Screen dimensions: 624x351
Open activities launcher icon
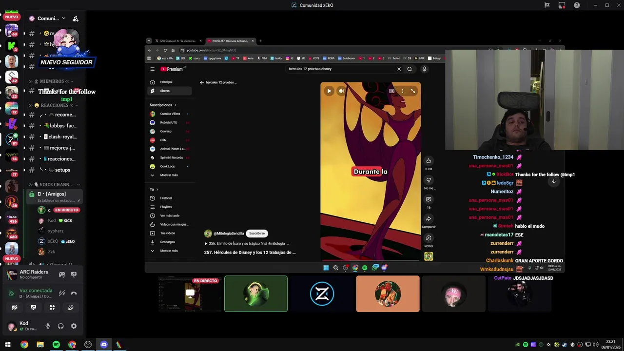[52, 308]
